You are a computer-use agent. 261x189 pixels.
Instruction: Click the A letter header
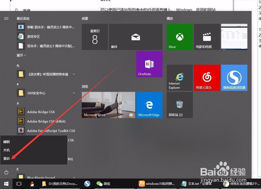[18, 103]
